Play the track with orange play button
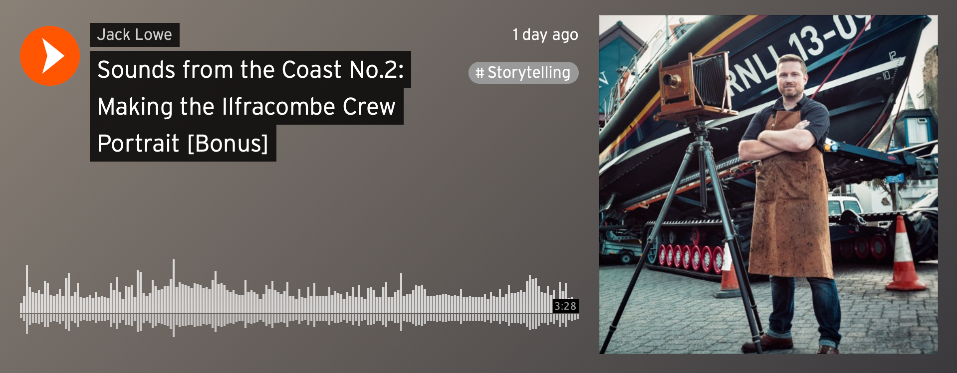Screen dimensions: 957x373 pyautogui.click(x=50, y=56)
